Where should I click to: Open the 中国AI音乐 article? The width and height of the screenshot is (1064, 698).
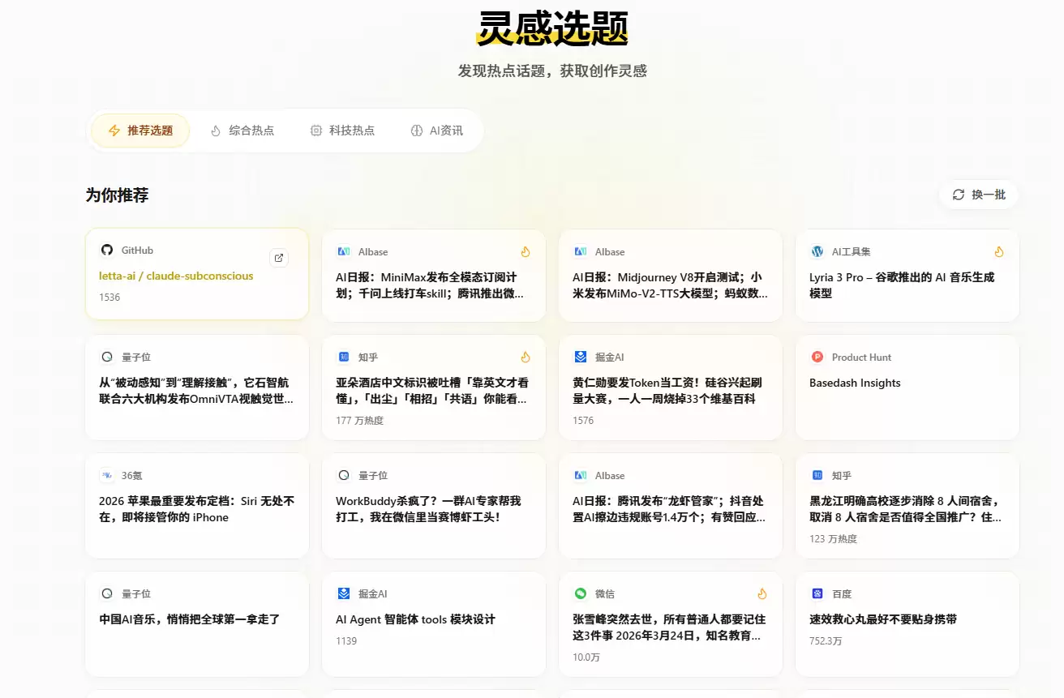point(189,619)
